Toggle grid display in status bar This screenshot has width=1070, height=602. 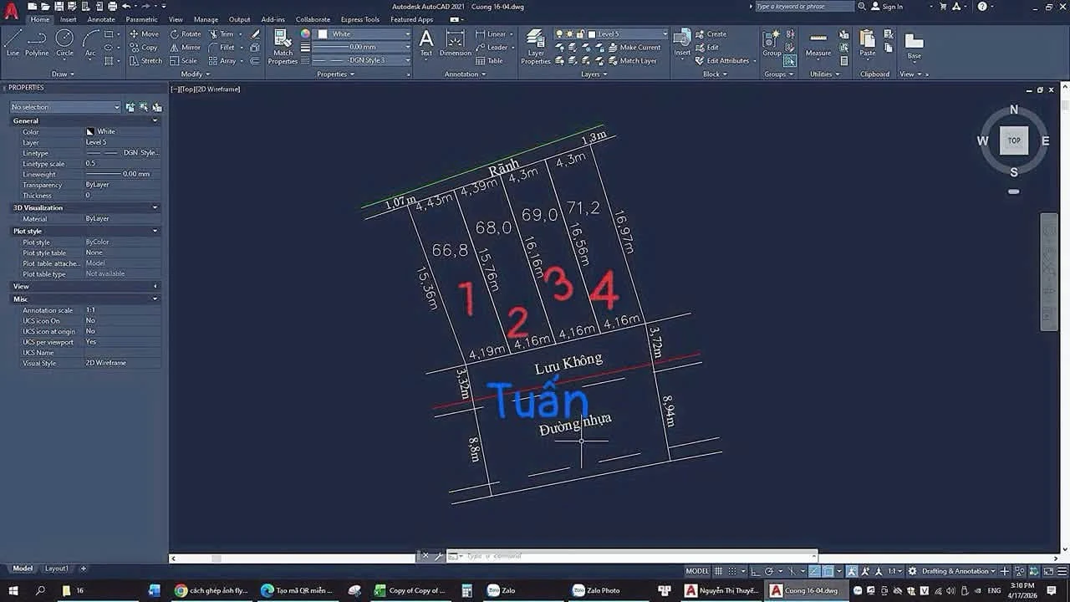tap(718, 571)
